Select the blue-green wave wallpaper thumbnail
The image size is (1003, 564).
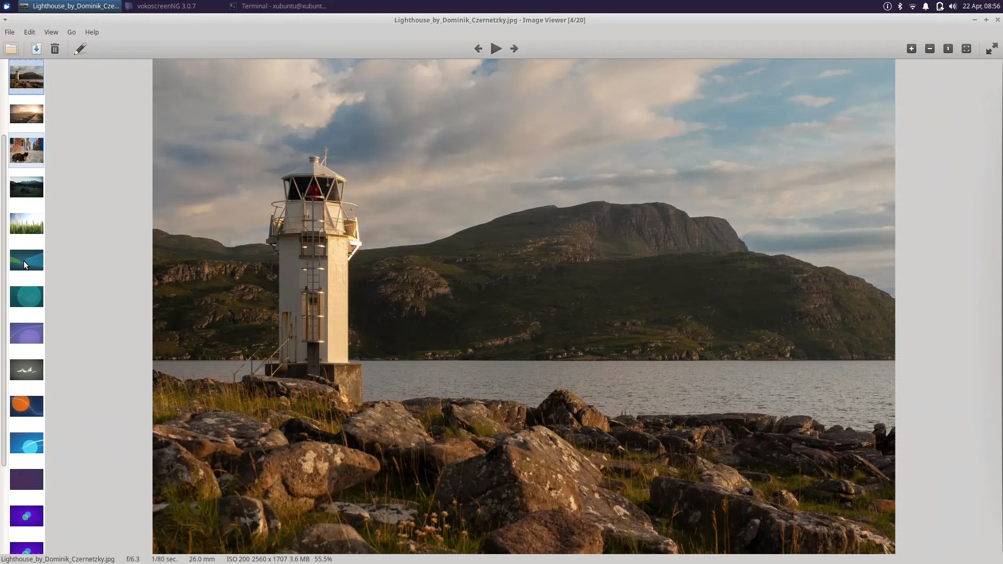27,260
